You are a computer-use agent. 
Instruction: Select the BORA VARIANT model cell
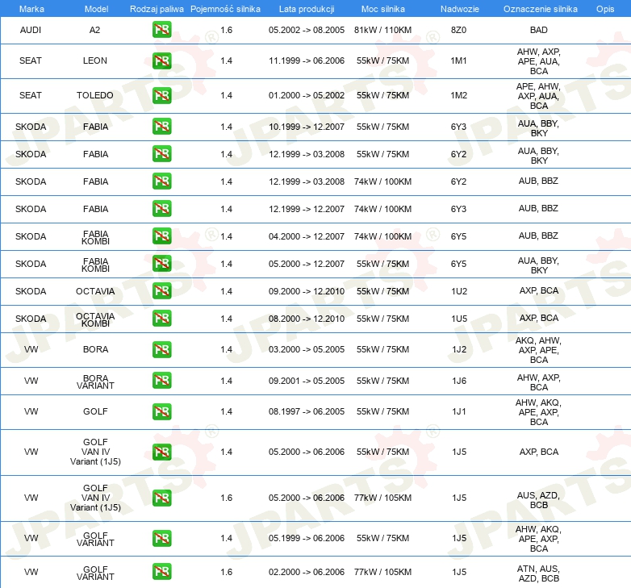coord(95,382)
